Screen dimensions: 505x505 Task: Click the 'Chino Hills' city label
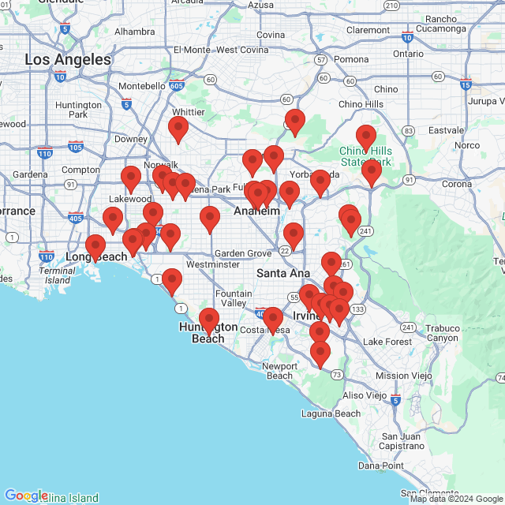point(361,104)
